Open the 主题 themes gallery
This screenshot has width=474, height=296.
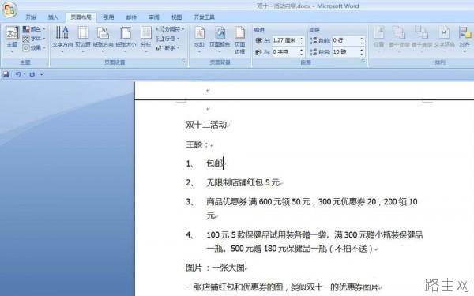pos(12,39)
